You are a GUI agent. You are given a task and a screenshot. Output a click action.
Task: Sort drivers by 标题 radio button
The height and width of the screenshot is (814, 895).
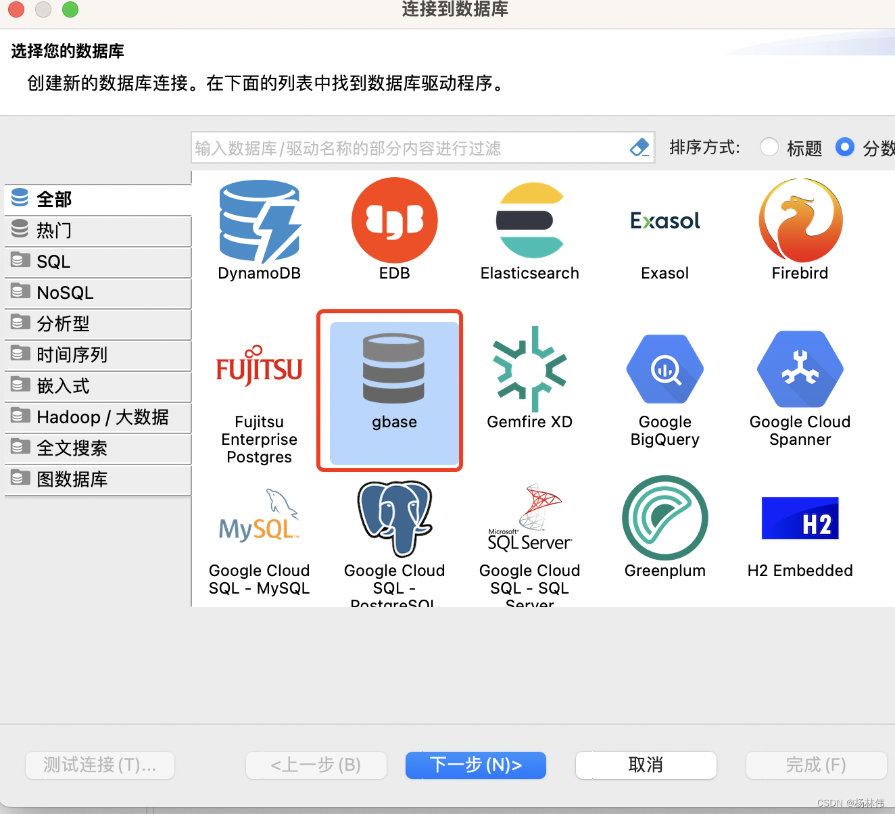[769, 147]
